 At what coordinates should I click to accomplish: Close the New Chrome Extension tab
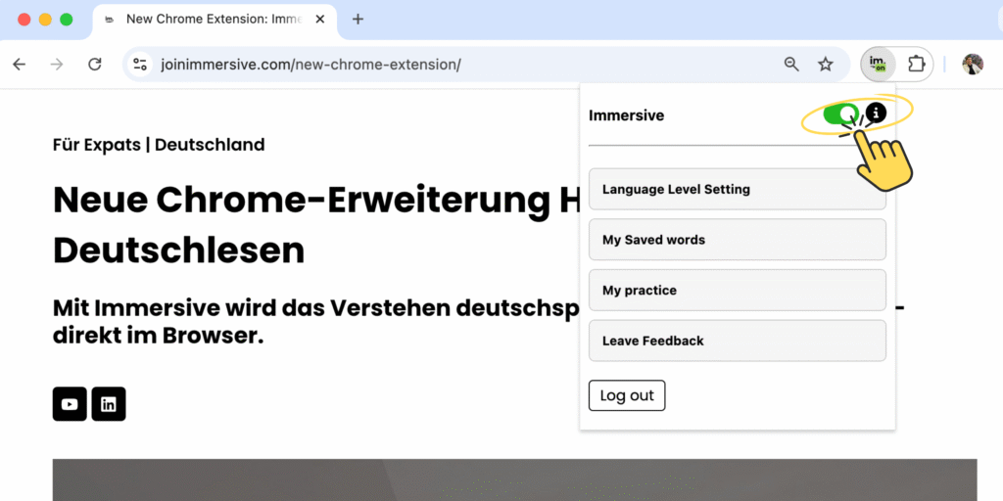[x=319, y=20]
